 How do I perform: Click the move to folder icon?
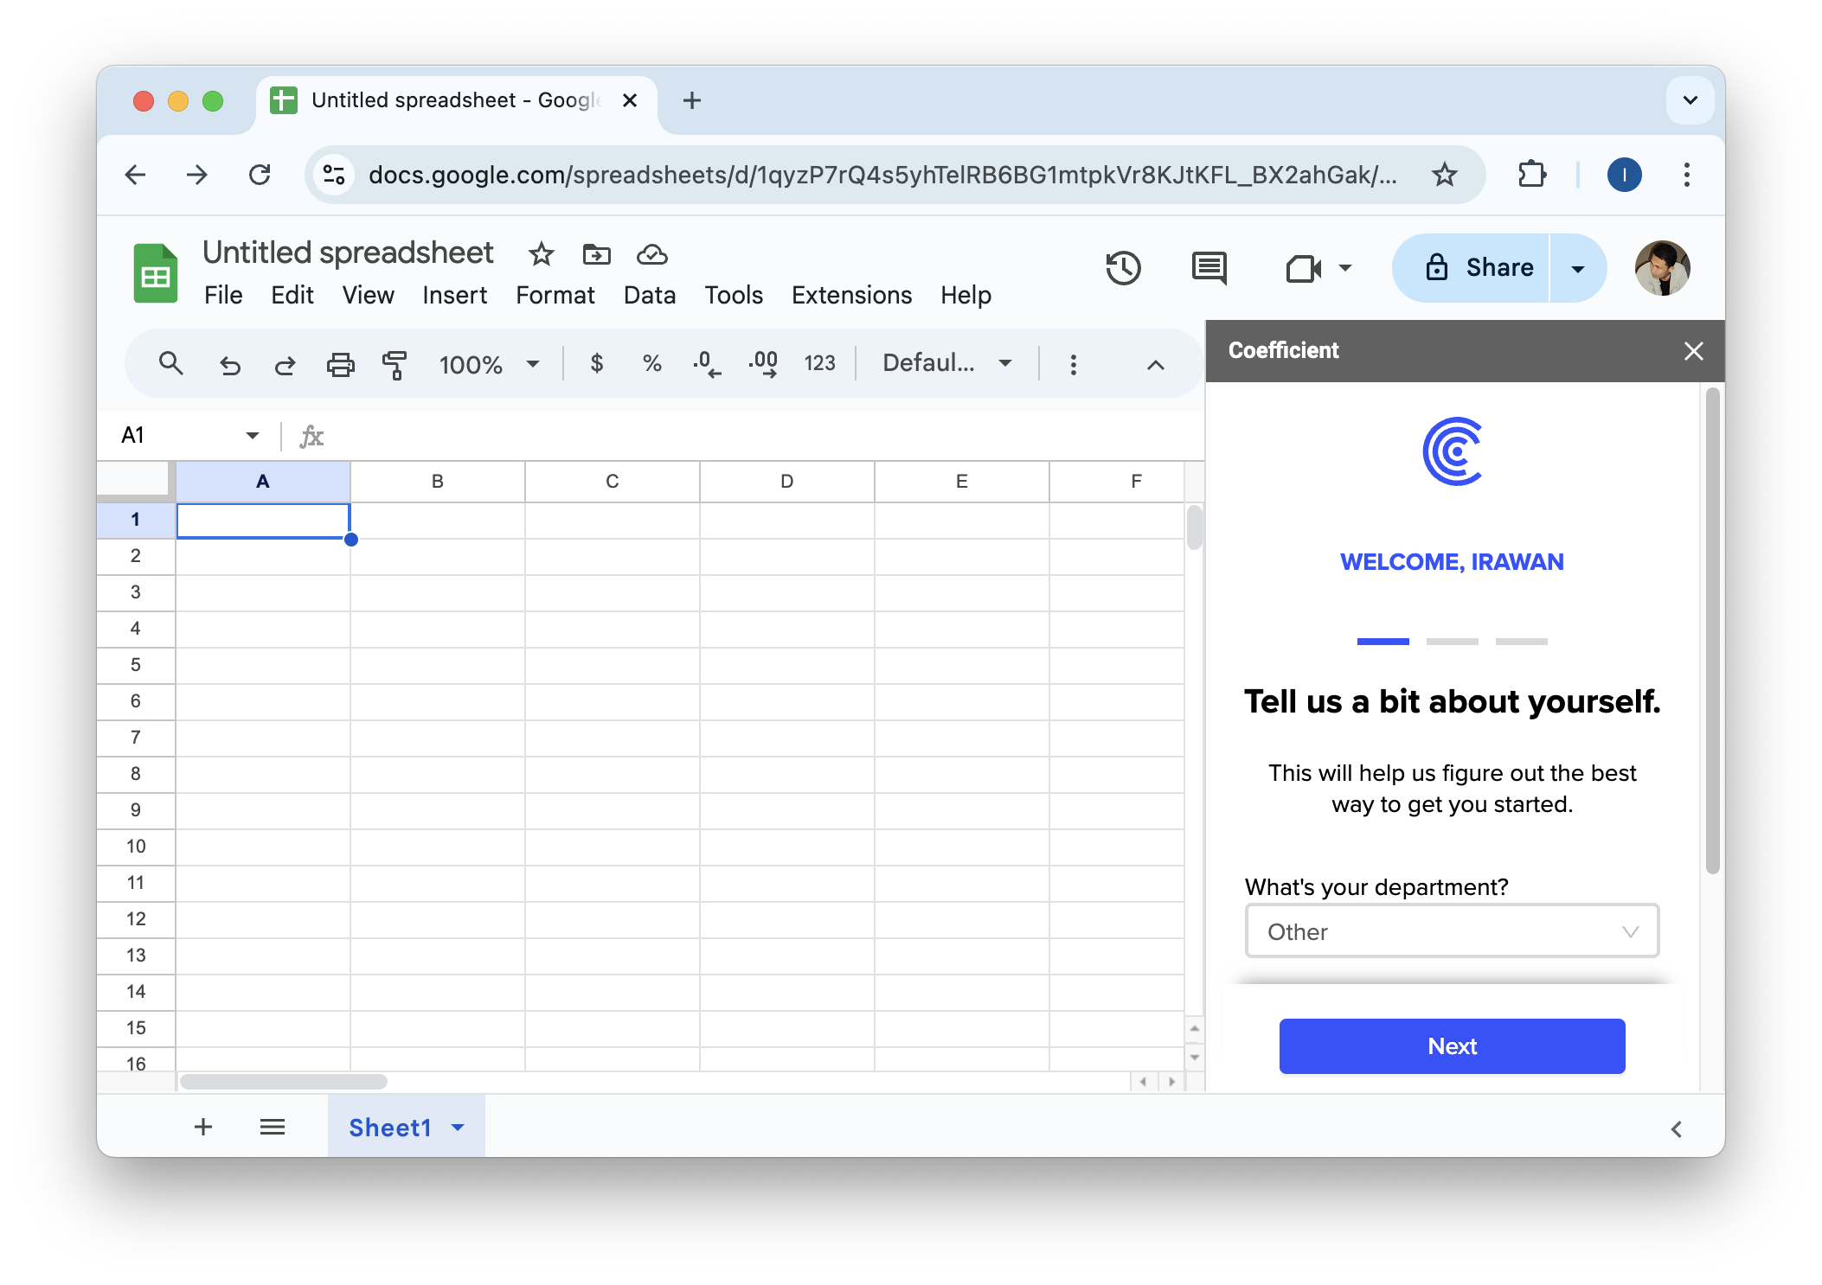point(596,254)
